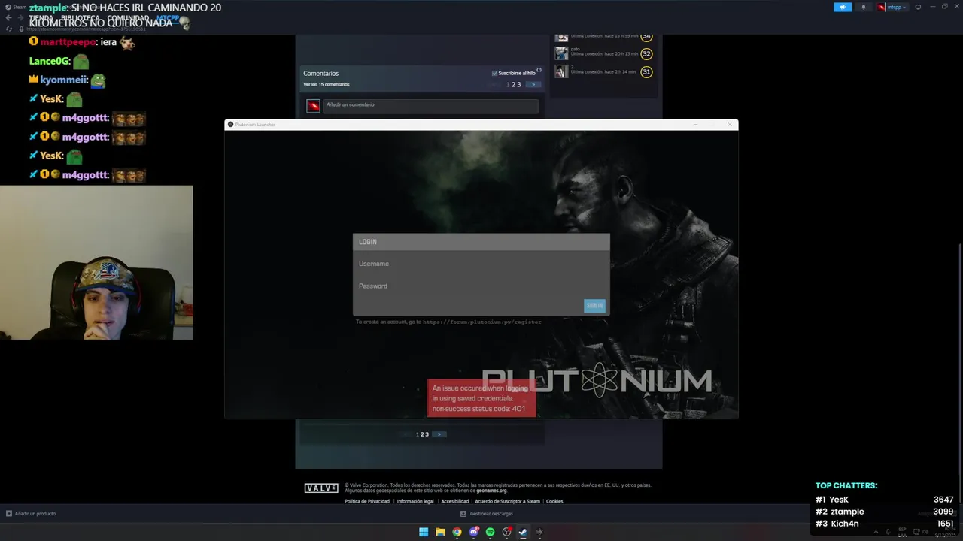Click the Valve logo in Steam footer

(321, 488)
